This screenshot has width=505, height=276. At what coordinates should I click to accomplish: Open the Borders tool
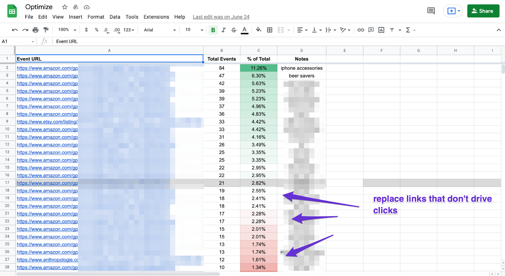click(x=270, y=30)
